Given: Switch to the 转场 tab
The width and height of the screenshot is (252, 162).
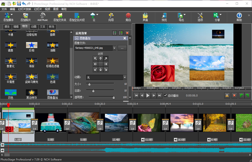Looking at the screenshot, I should pos(51,27).
